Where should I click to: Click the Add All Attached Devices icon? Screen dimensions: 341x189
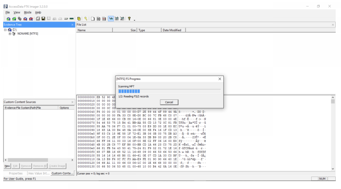pyautogui.click(x=14, y=19)
